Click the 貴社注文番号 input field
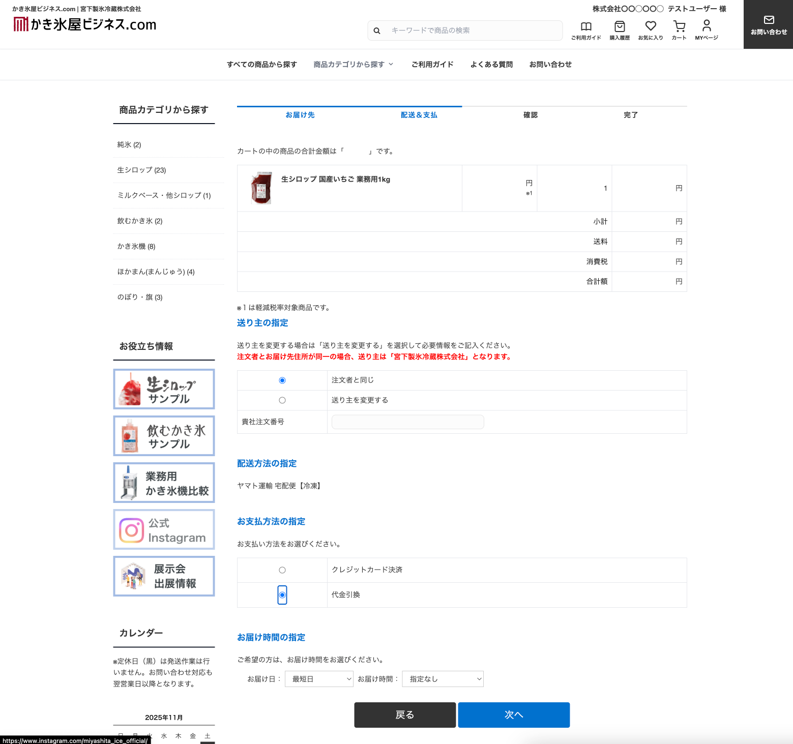The height and width of the screenshot is (744, 793). click(x=407, y=422)
